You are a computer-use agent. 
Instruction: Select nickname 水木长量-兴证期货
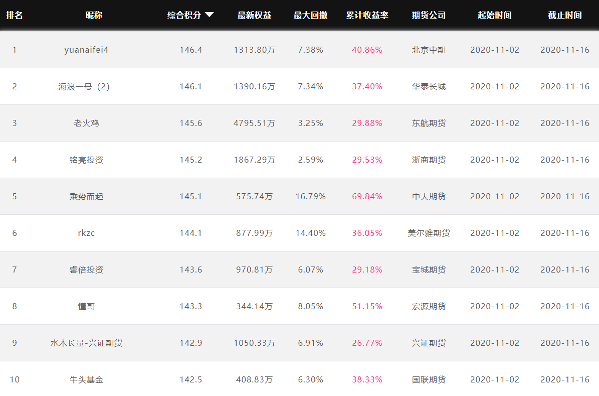(86, 343)
